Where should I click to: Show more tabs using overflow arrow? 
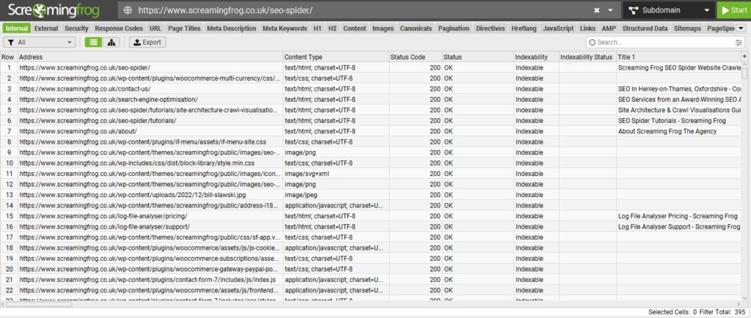[740, 28]
